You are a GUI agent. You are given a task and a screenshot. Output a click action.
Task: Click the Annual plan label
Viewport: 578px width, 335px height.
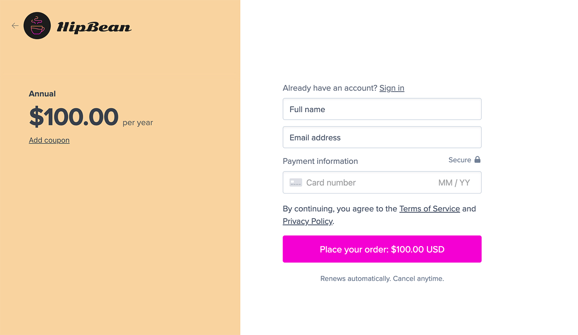click(x=42, y=94)
